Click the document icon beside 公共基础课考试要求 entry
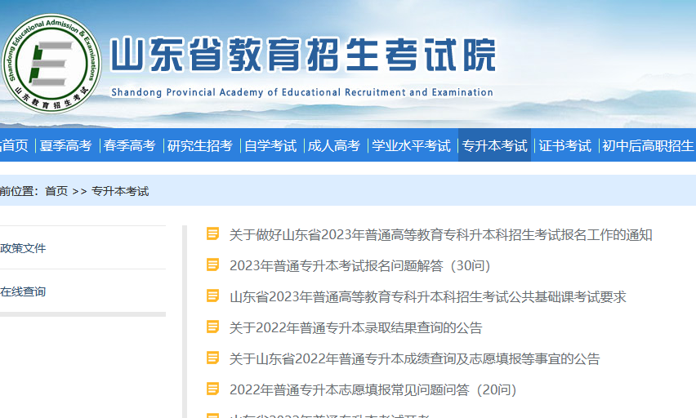The height and width of the screenshot is (418, 696). pyautogui.click(x=212, y=296)
